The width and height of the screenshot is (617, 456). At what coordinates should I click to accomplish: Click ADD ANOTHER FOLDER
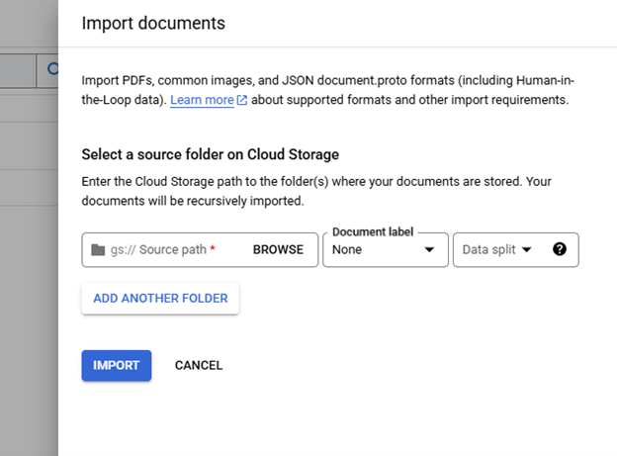[x=160, y=298]
